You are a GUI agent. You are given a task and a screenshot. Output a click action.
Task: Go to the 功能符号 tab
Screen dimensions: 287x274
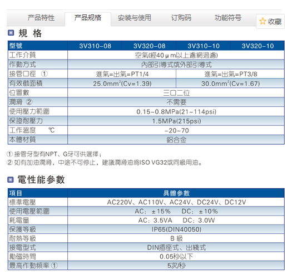tap(228, 18)
